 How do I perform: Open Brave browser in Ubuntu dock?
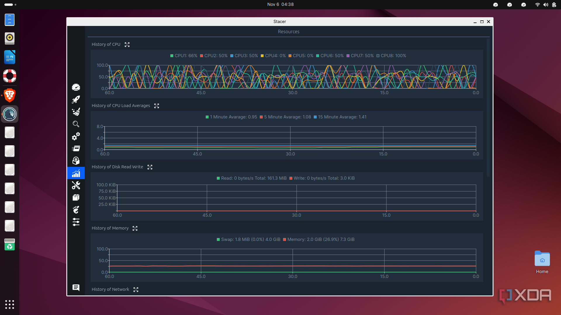point(10,95)
